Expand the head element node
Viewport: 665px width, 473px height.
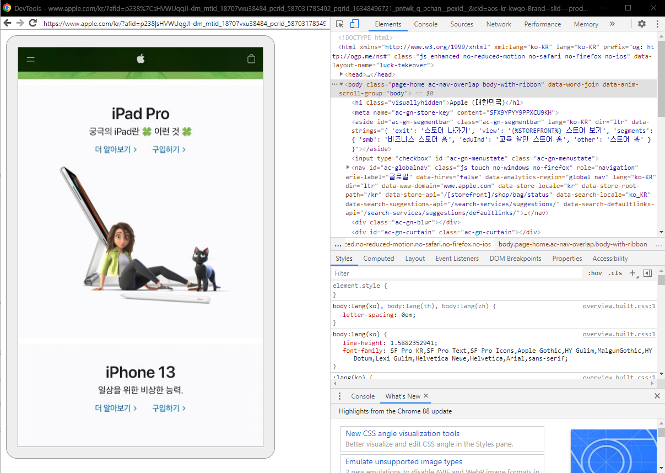(342, 74)
